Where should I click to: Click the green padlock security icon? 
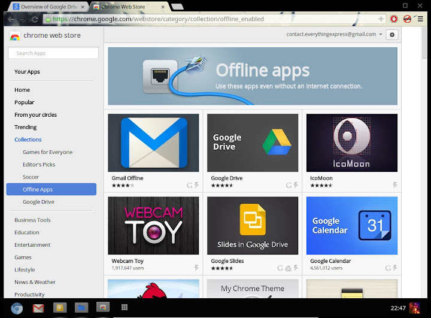coord(48,19)
